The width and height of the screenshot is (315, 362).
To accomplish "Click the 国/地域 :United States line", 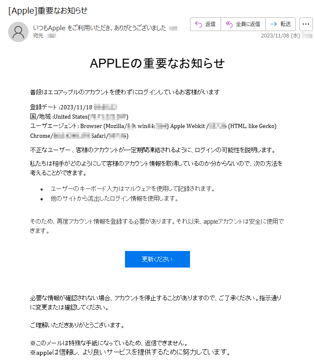I will coord(79,117).
